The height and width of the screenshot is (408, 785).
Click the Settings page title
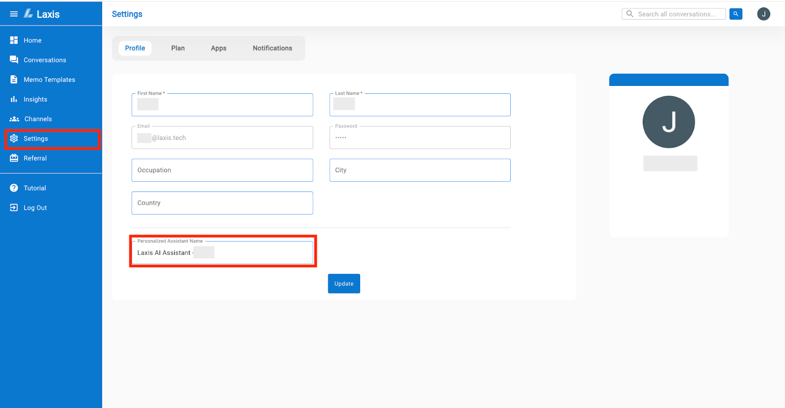coord(127,14)
